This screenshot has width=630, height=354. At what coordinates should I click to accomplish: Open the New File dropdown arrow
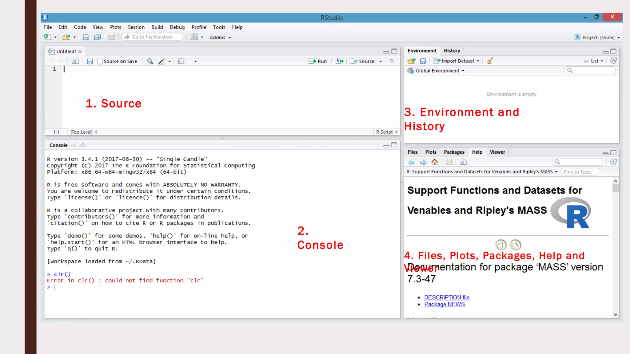click(x=55, y=37)
